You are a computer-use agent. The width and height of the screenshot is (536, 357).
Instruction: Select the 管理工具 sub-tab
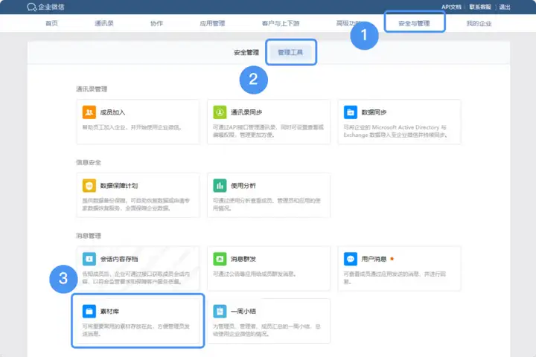point(290,53)
